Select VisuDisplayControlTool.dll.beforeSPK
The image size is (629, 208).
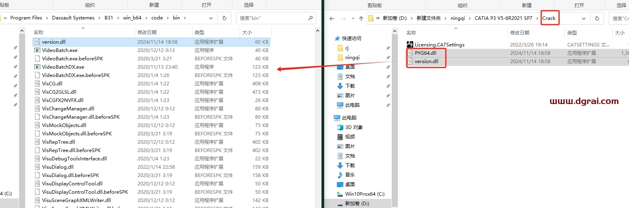pyautogui.click(x=85, y=192)
